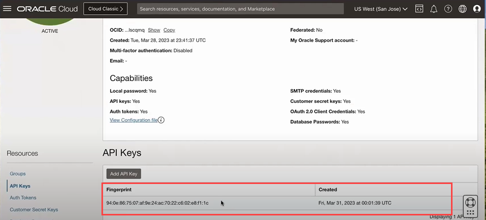Open the language globe menu
The height and width of the screenshot is (220, 486).
(x=463, y=9)
